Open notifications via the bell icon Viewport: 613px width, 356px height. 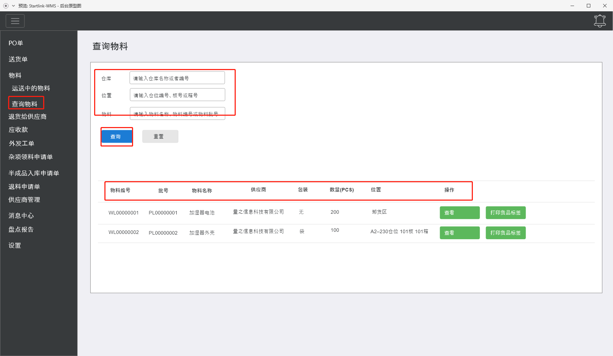coord(600,21)
